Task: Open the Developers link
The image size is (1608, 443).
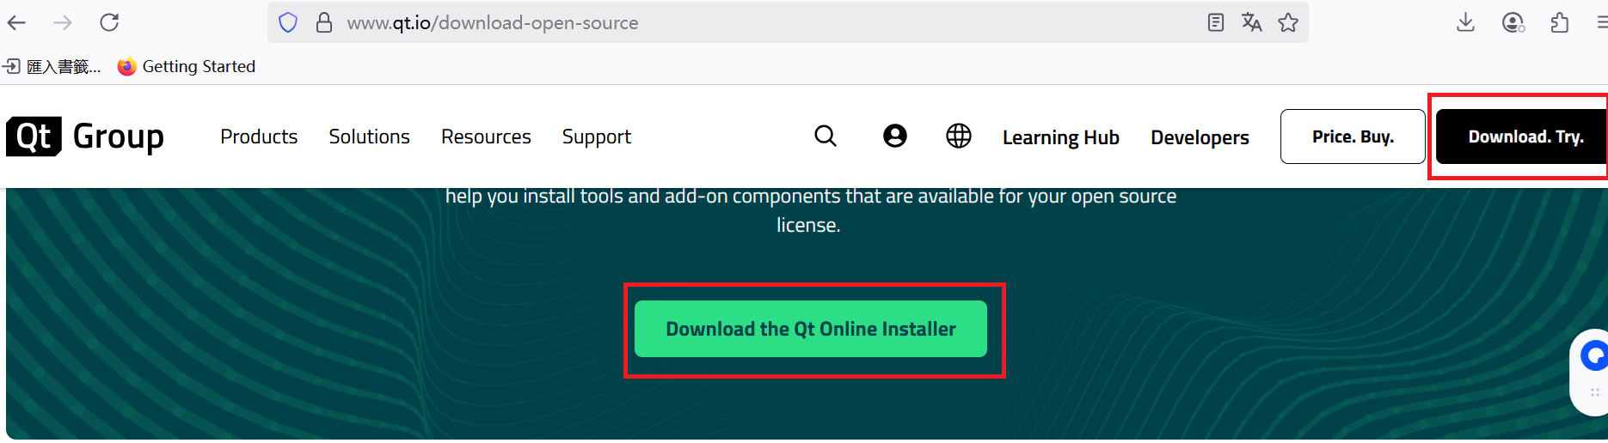Action: (1200, 137)
